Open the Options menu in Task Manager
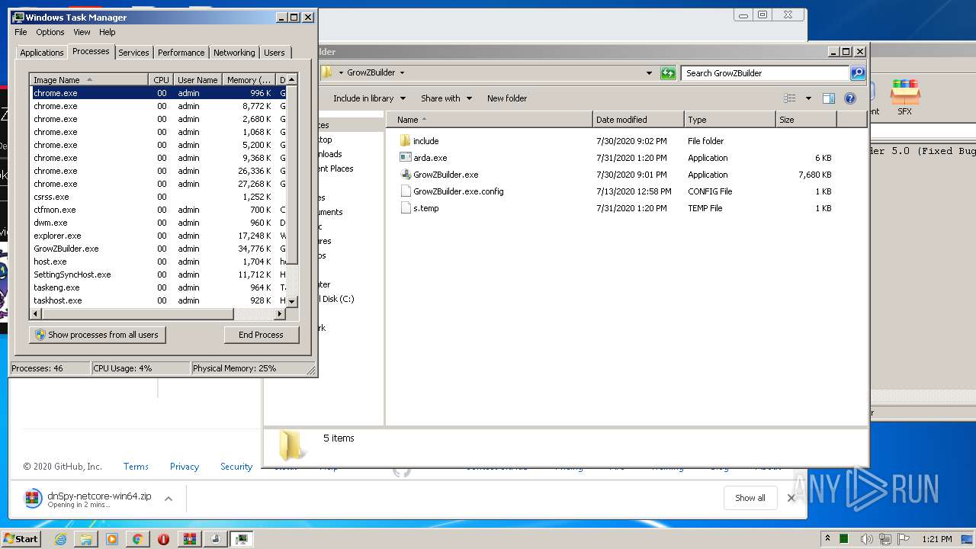Viewport: 976px width, 549px height. coord(50,32)
